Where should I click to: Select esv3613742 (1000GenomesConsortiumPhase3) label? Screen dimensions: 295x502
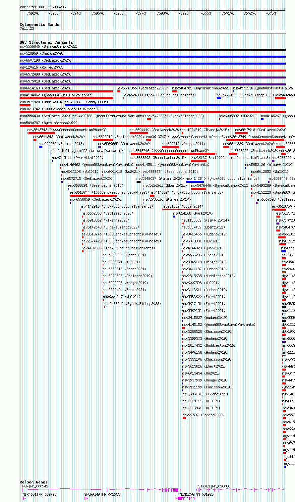point(60,109)
